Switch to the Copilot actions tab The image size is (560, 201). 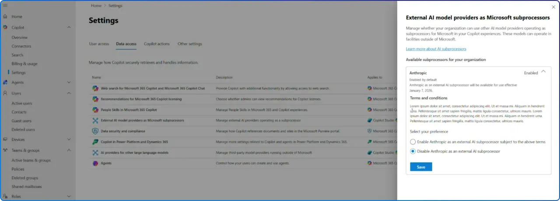(x=157, y=44)
